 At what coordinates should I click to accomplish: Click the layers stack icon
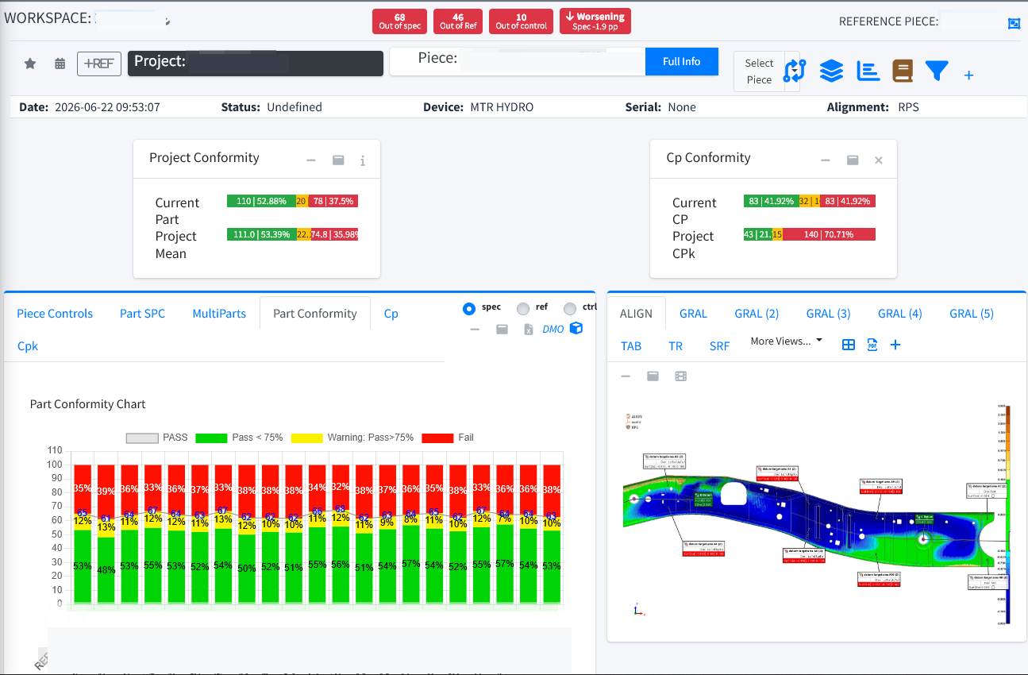click(x=831, y=71)
